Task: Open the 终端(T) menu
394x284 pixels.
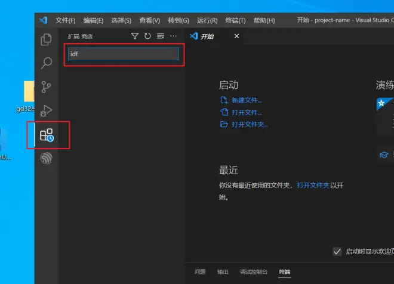Action: [235, 20]
